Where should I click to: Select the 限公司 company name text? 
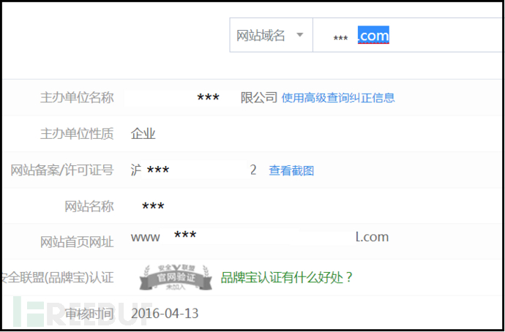click(x=259, y=97)
